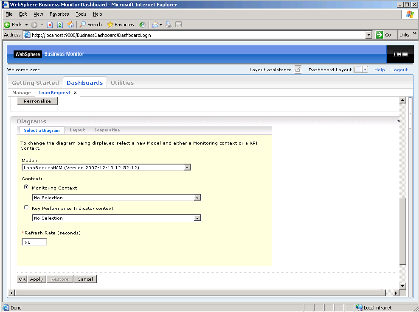The height and width of the screenshot is (312, 419).
Task: Click the Refresh page icon
Action: point(60,25)
